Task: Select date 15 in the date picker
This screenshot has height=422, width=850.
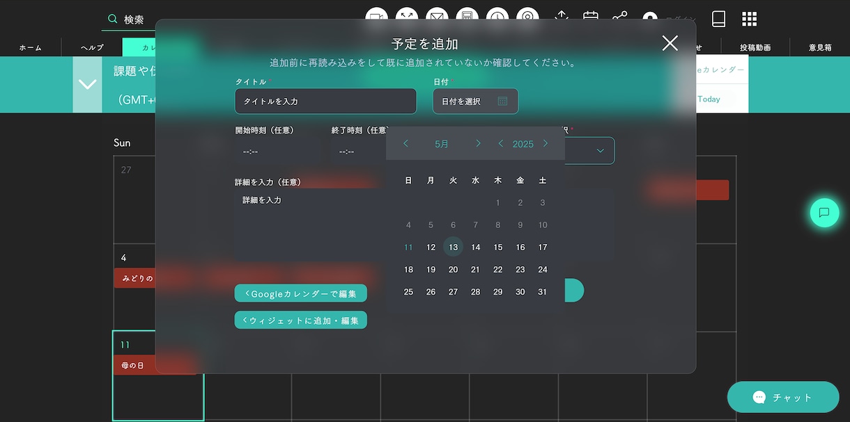Action: 497,247
